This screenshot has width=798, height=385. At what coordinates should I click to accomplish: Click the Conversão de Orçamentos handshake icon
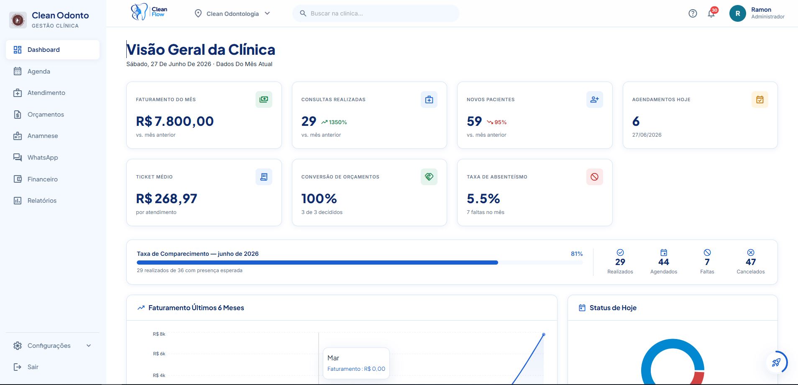pos(429,177)
